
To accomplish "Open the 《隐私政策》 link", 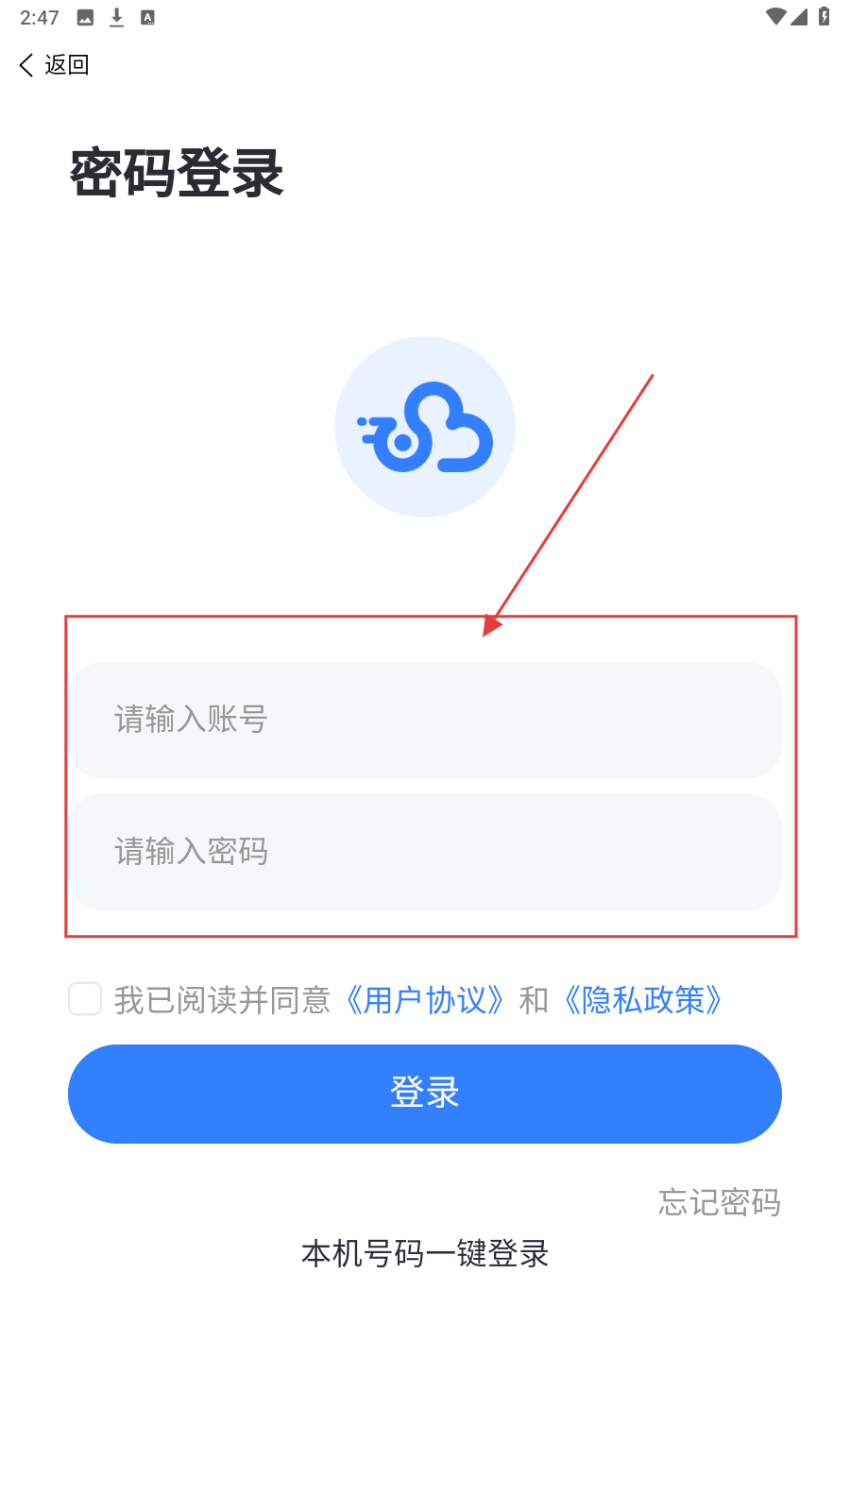I will point(644,999).
